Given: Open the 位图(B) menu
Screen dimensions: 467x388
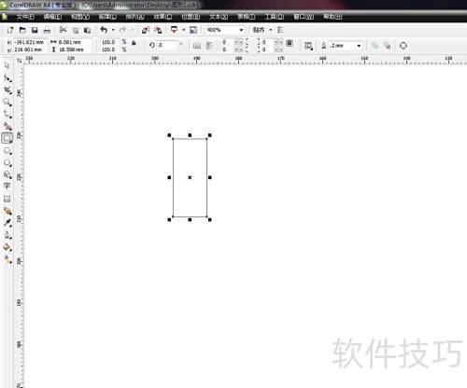Looking at the screenshot, I should [x=191, y=17].
